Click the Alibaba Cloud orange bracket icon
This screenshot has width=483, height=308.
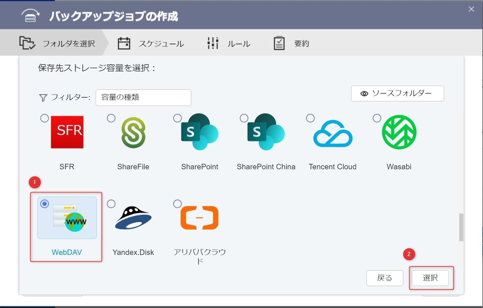(199, 218)
